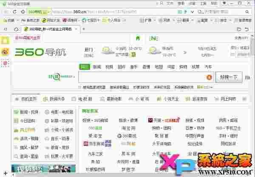
Task: Open the 360影视 site link
Action: coord(127,136)
